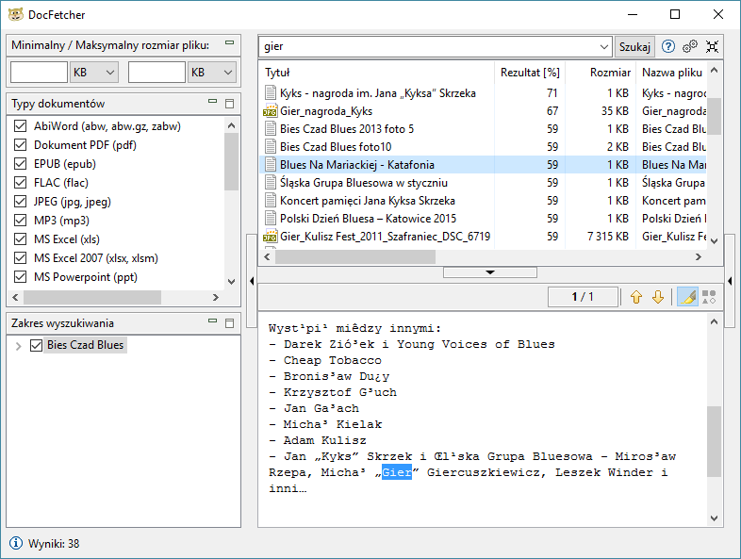
Task: Uncheck Dokument PDF (pdf) type
Action: click(x=21, y=145)
